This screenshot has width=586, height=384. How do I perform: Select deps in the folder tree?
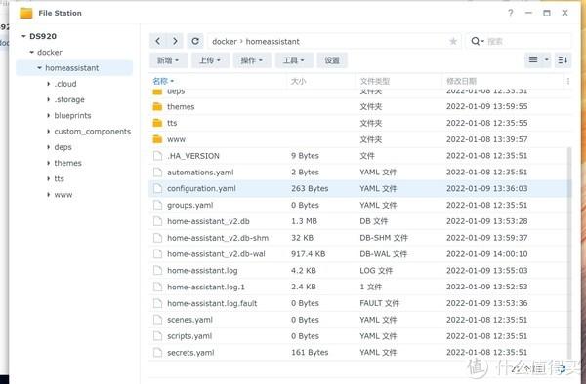click(63, 147)
